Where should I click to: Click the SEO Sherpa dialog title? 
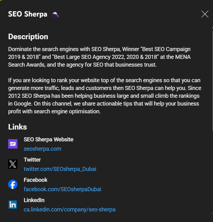28,14
